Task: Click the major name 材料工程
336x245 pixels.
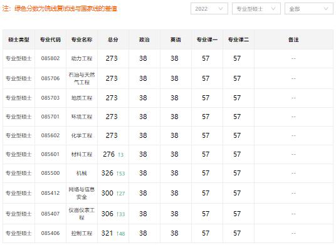Action: 82,154
